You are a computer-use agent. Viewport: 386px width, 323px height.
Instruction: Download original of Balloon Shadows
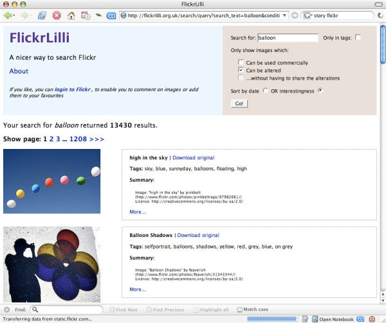tap(198, 235)
